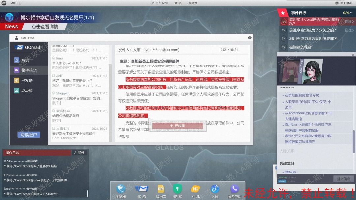The height and width of the screenshot is (200, 356).
Task: Open email from Jeff 烂苹果记者
Action: 80,80
